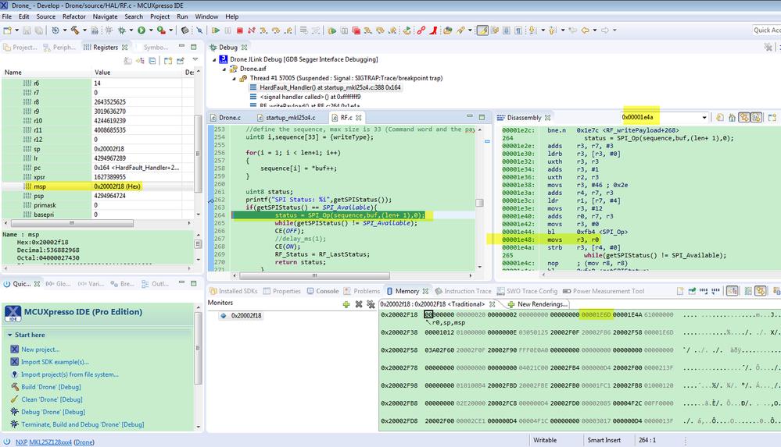Image resolution: width=781 pixels, height=447 pixels.
Task: Click the New file icon in toolbar
Action: coord(8,30)
